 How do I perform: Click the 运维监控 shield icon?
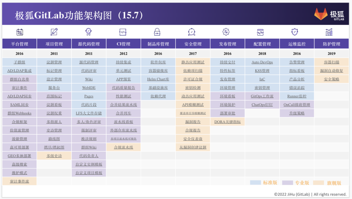[x=295, y=32]
